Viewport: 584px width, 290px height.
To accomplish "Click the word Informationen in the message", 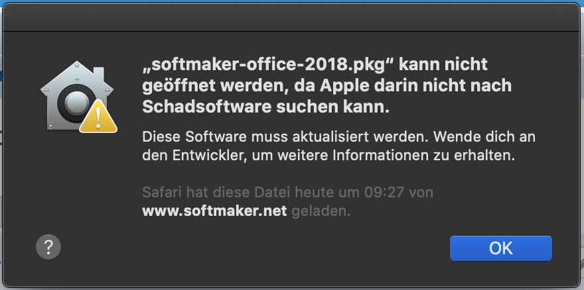I will pos(380,156).
